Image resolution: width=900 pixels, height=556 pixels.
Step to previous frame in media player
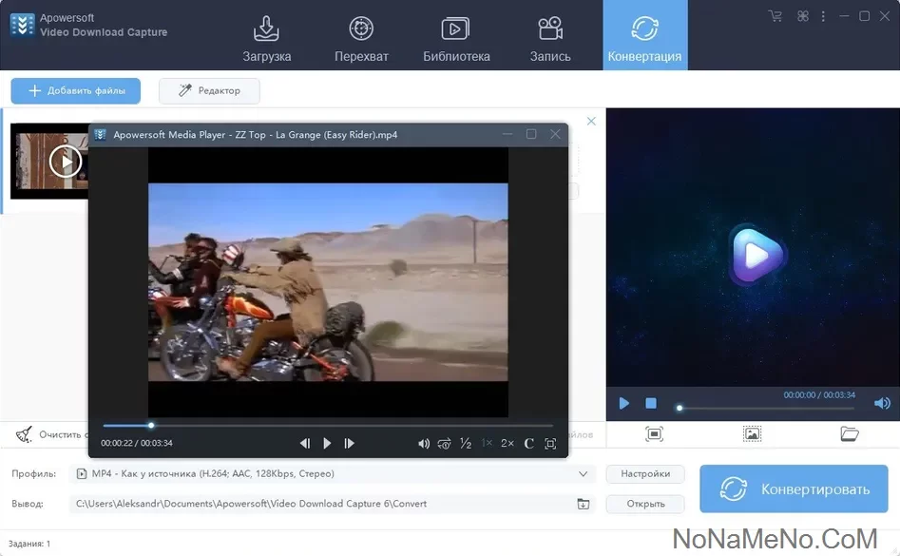tap(305, 443)
